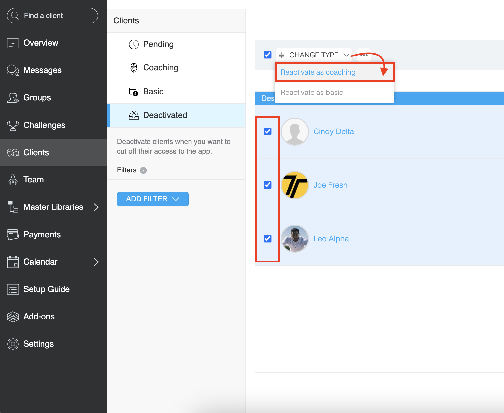This screenshot has height=413, width=504.
Task: Click the Add-ons stacked layers icon
Action: (x=13, y=317)
